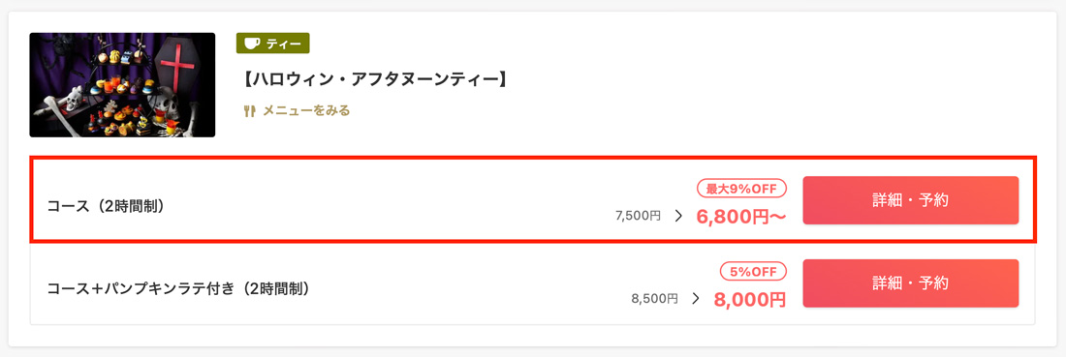Open the メニューをみる link
This screenshot has height=357, width=1066.
point(306,110)
